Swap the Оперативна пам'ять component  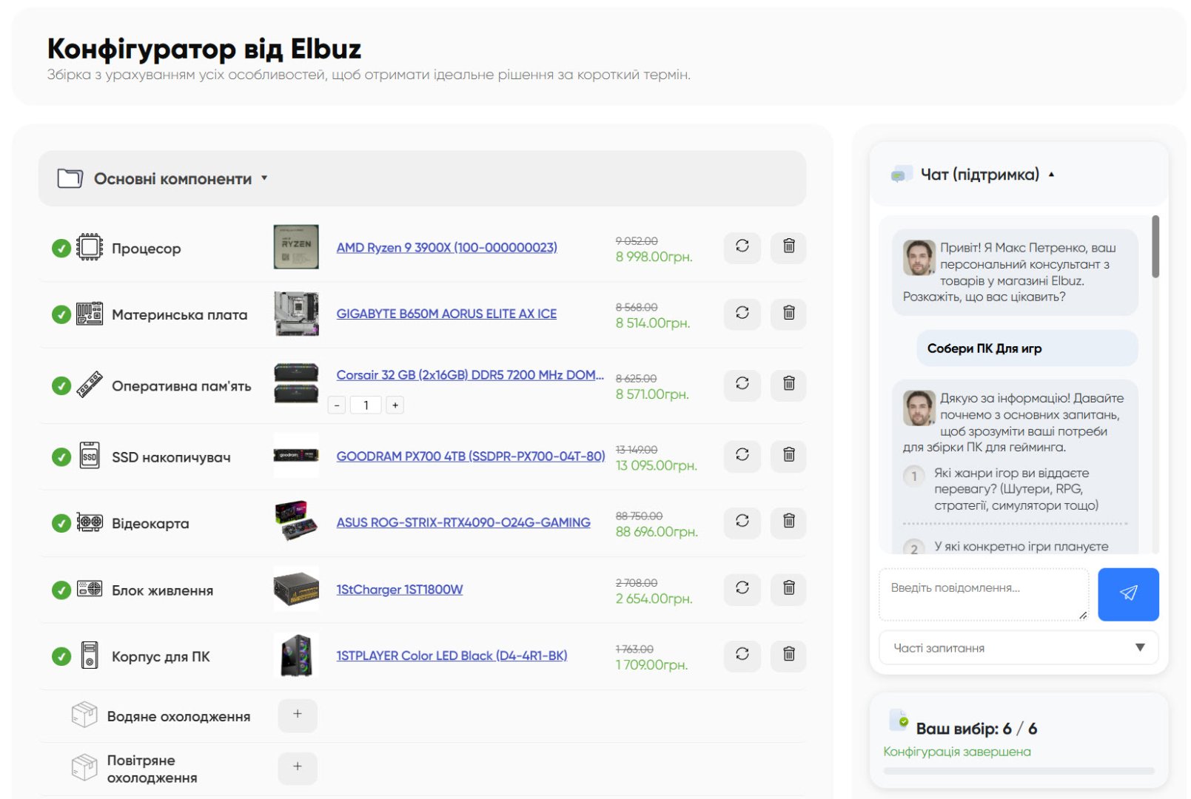tap(742, 385)
